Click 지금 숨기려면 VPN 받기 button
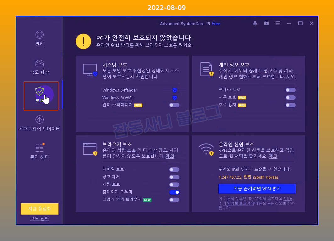The height and width of the screenshot is (241, 334). pyautogui.click(x=257, y=189)
